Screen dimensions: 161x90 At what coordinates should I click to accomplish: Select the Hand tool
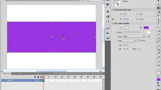coord(158,61)
